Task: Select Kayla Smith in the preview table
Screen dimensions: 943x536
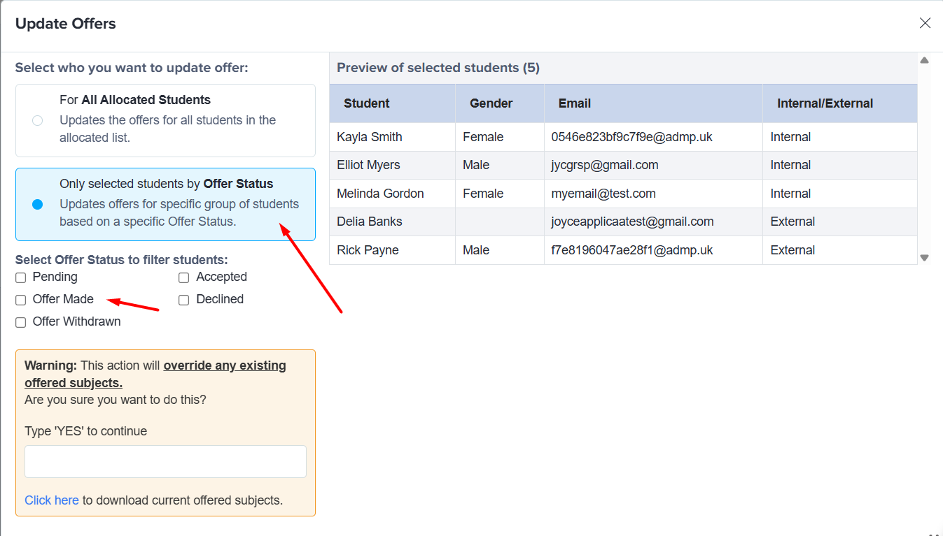Action: coord(370,137)
